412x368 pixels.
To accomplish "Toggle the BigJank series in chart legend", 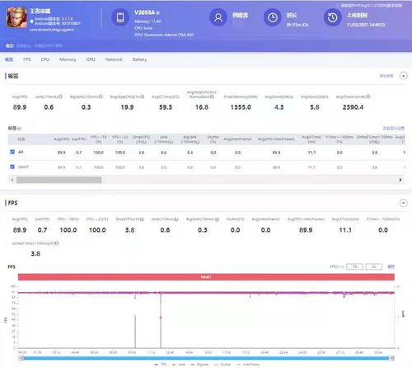I will pos(199,364).
